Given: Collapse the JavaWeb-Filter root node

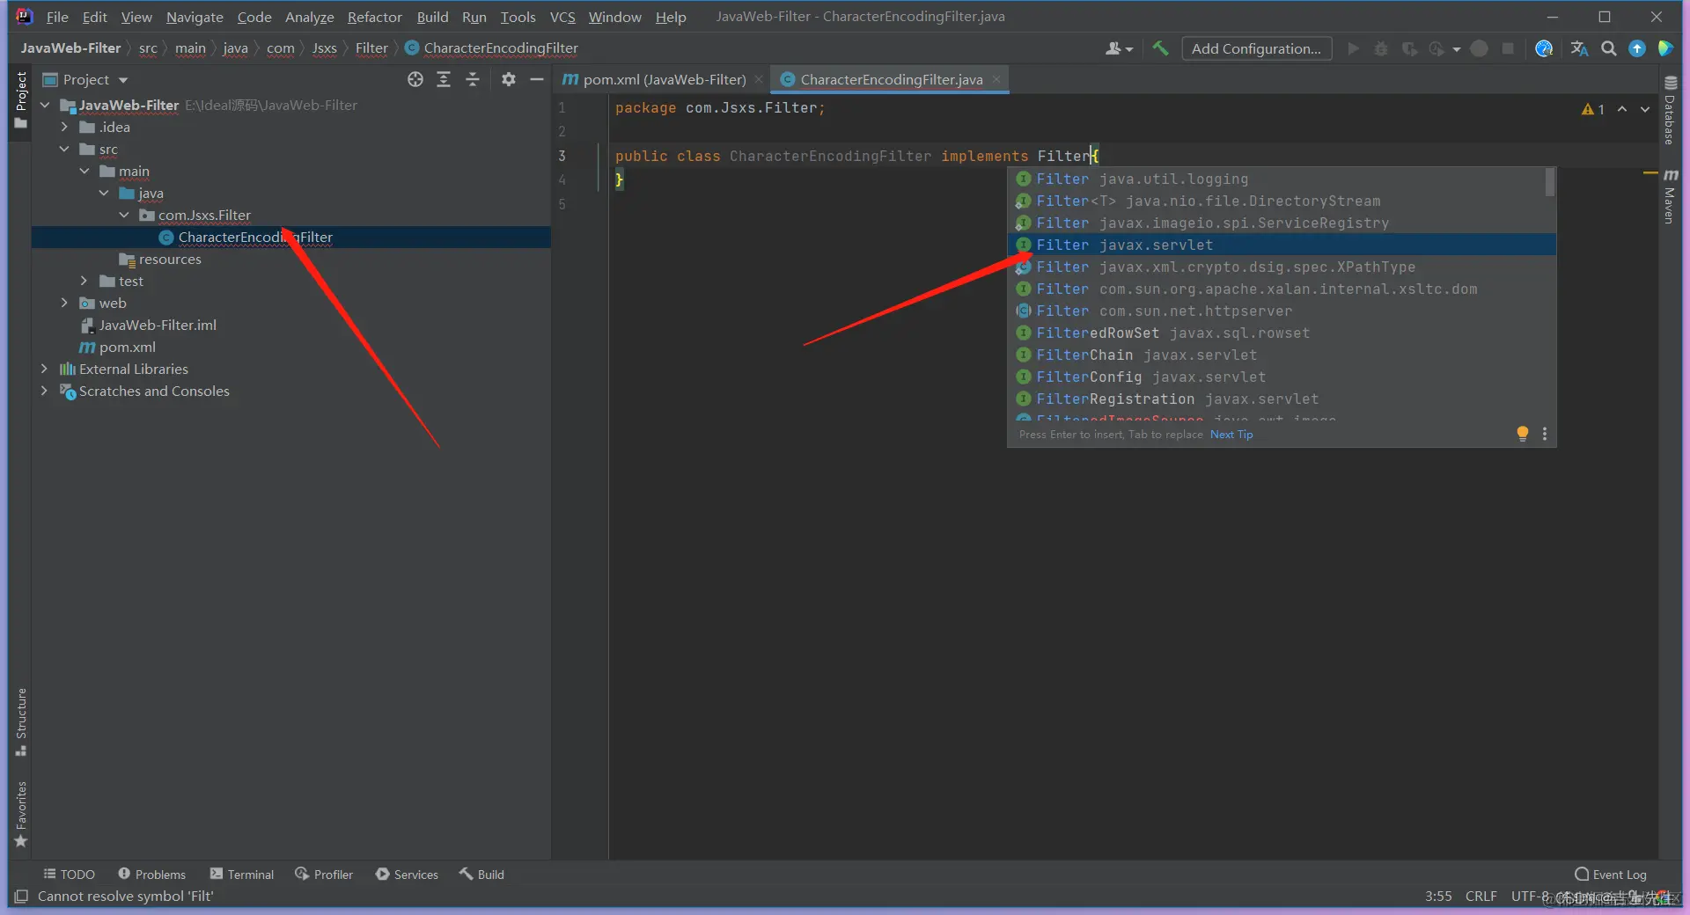Looking at the screenshot, I should pyautogui.click(x=45, y=106).
